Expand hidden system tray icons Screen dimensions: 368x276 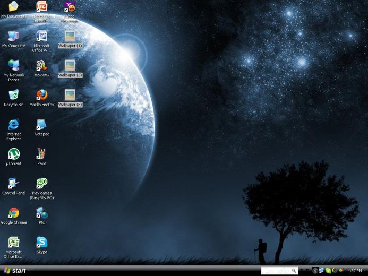click(315, 271)
